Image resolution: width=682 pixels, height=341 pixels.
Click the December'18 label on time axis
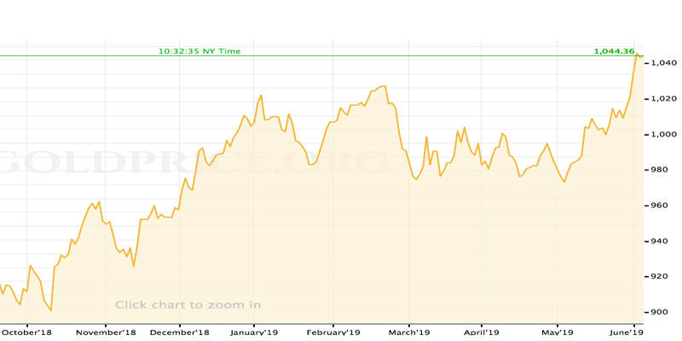180,332
